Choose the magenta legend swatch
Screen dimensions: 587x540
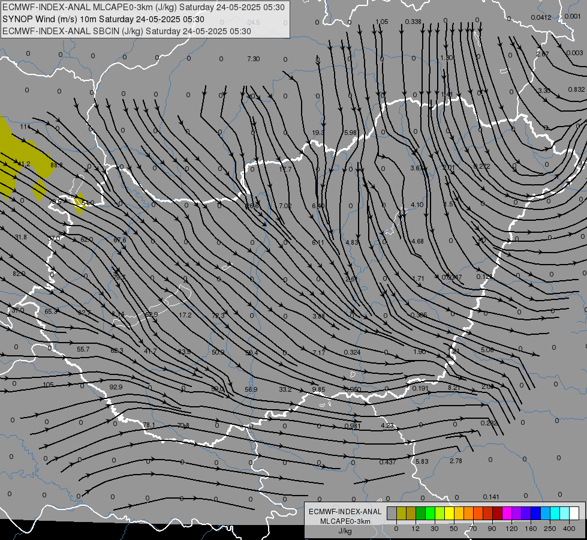[x=507, y=514]
